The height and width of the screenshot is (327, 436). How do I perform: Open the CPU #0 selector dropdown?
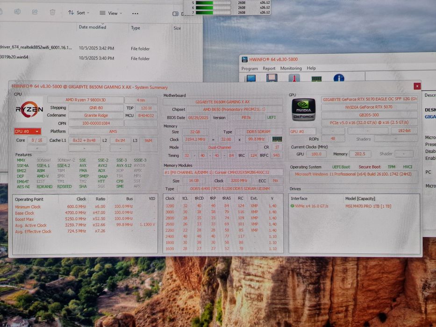click(x=27, y=132)
